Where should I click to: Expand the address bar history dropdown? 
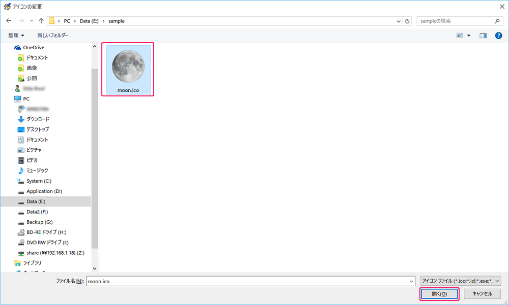coord(399,21)
